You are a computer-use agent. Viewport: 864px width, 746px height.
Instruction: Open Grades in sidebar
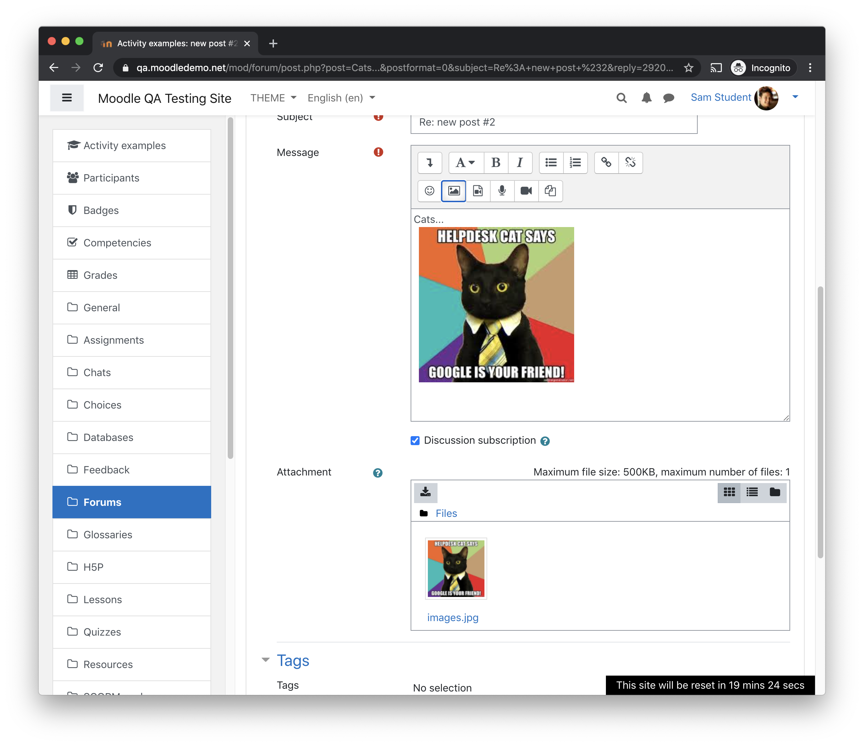coord(132,275)
